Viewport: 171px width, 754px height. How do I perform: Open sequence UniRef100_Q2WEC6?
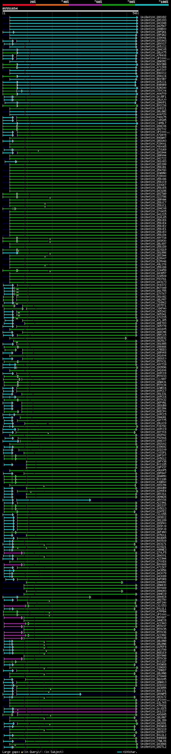pyautogui.click(x=153, y=388)
